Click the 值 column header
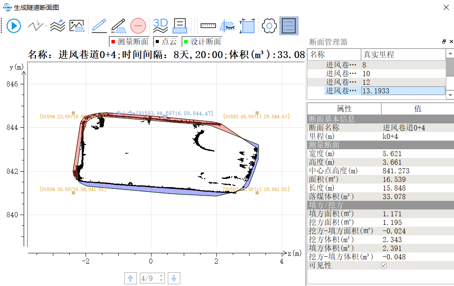454x286 pixels. [x=418, y=109]
